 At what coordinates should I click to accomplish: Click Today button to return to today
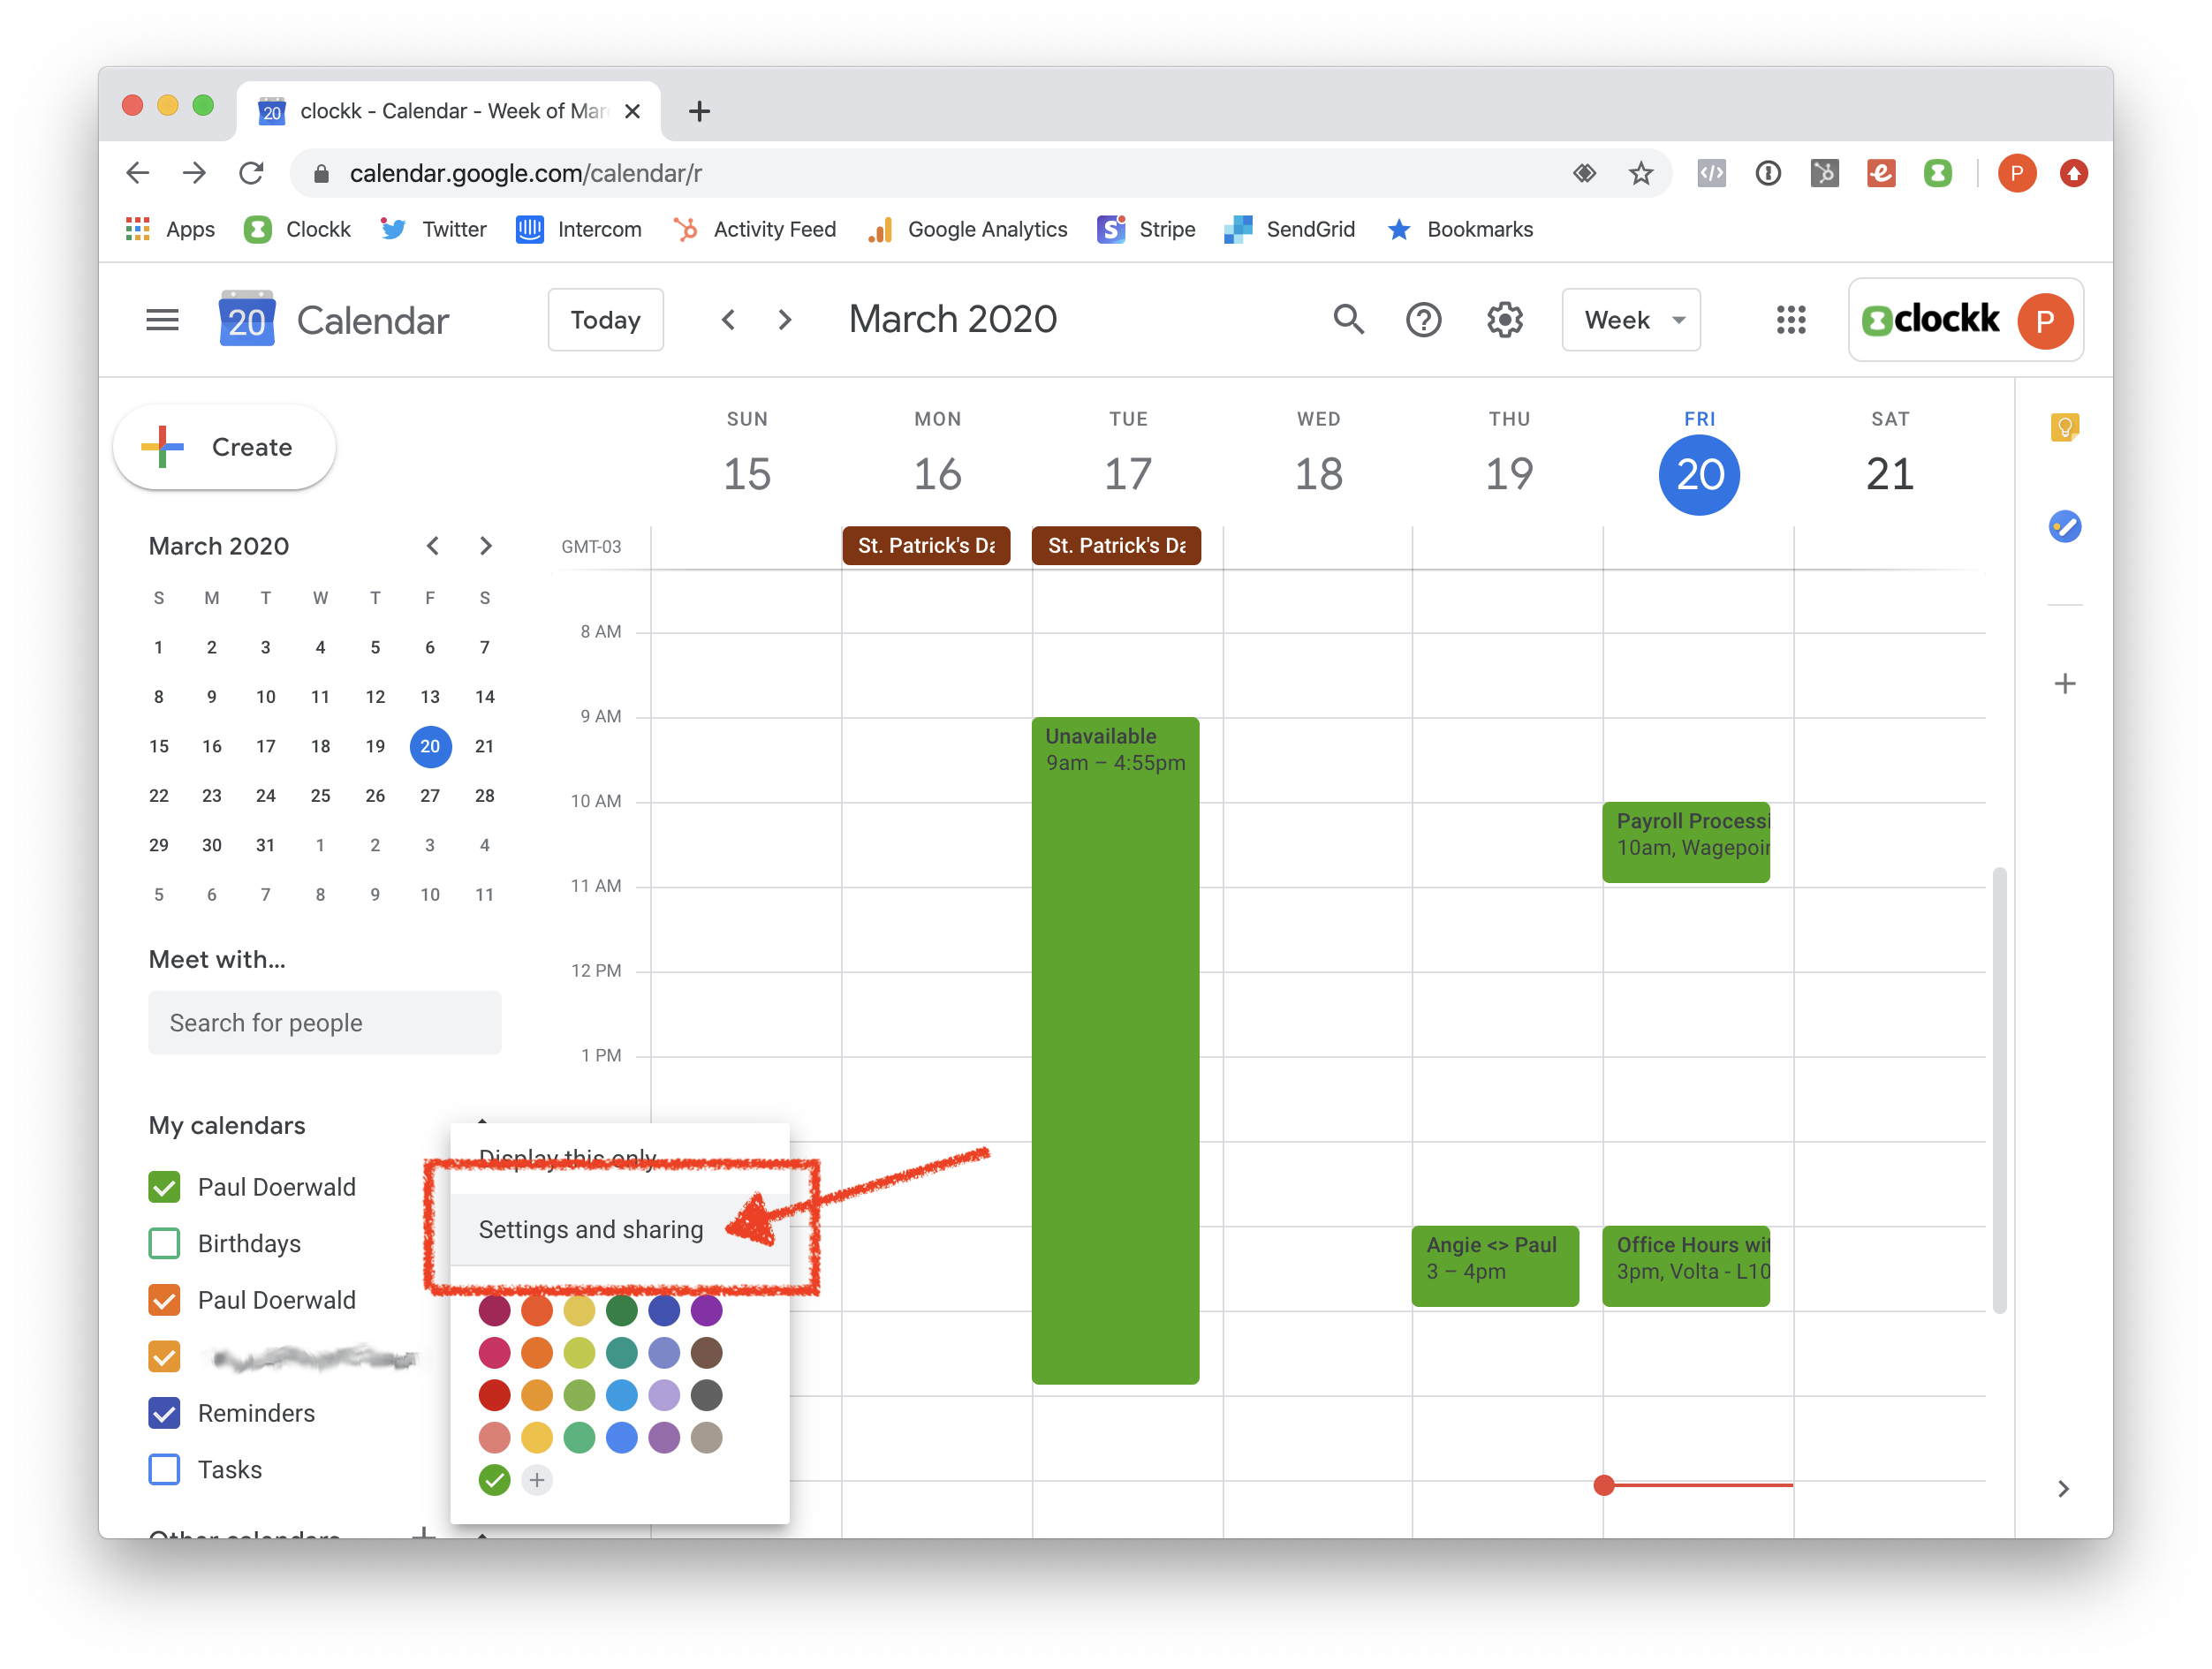point(607,319)
